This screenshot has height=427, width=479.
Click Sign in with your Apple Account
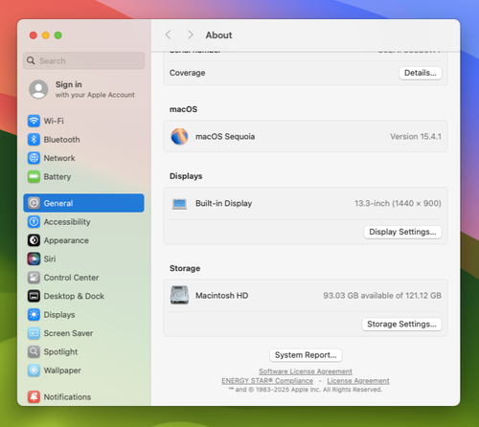[x=83, y=89]
